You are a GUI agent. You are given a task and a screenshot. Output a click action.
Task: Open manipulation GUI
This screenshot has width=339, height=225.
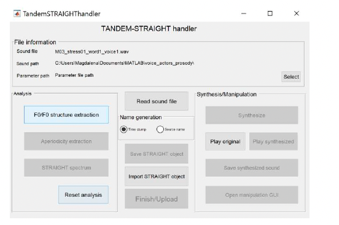252,195
